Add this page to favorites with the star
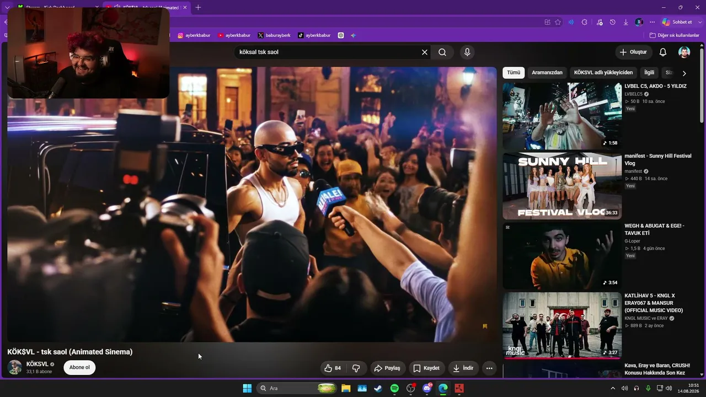 click(x=558, y=22)
